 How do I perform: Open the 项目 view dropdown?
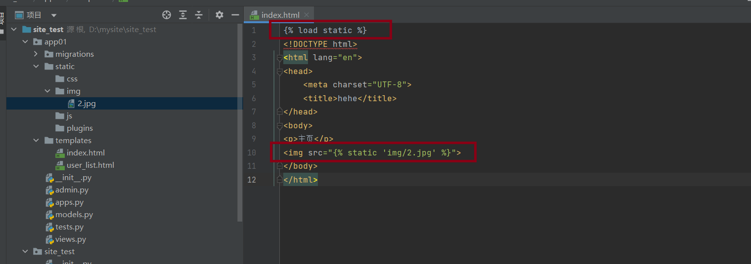pyautogui.click(x=54, y=15)
